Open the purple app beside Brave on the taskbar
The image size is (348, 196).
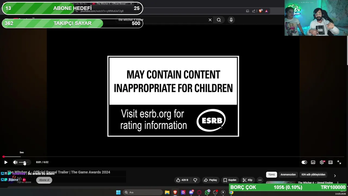click(183, 192)
